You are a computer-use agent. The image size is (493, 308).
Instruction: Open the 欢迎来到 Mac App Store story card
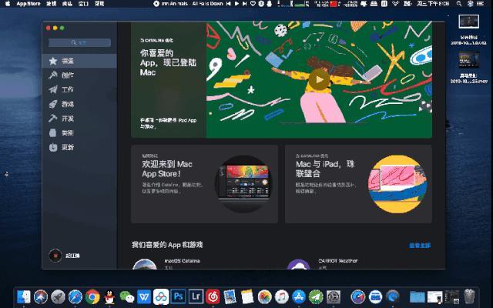click(204, 184)
